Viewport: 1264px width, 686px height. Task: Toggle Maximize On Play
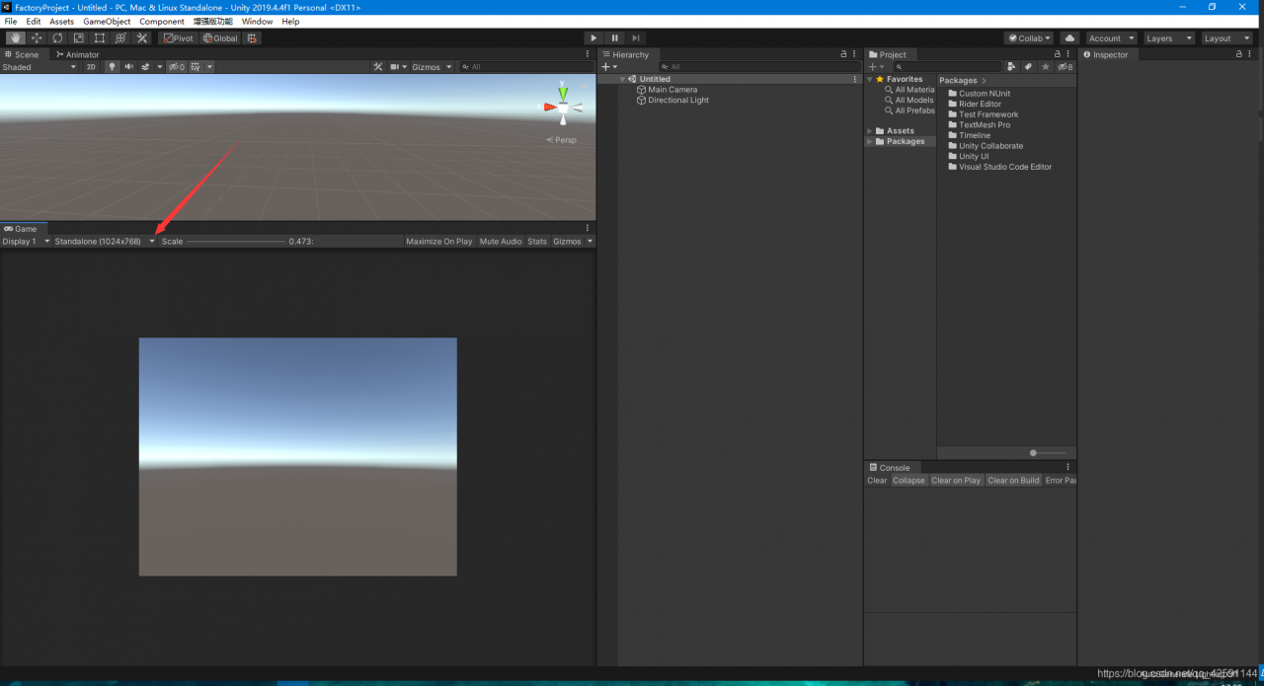coord(438,242)
